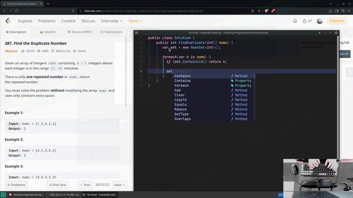Open the user profile avatar

(x=319, y=21)
